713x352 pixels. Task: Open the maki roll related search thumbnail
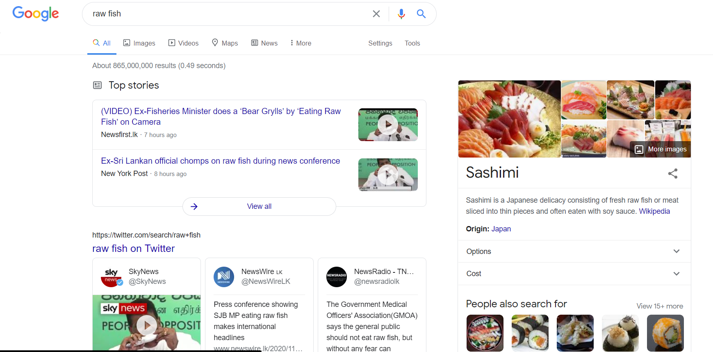point(530,333)
